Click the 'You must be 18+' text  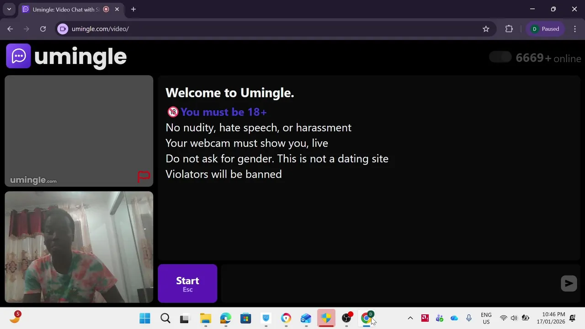click(223, 112)
